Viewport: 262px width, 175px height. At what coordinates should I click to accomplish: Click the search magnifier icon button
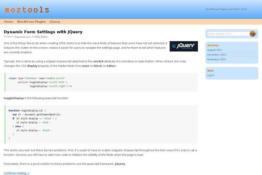252,34
